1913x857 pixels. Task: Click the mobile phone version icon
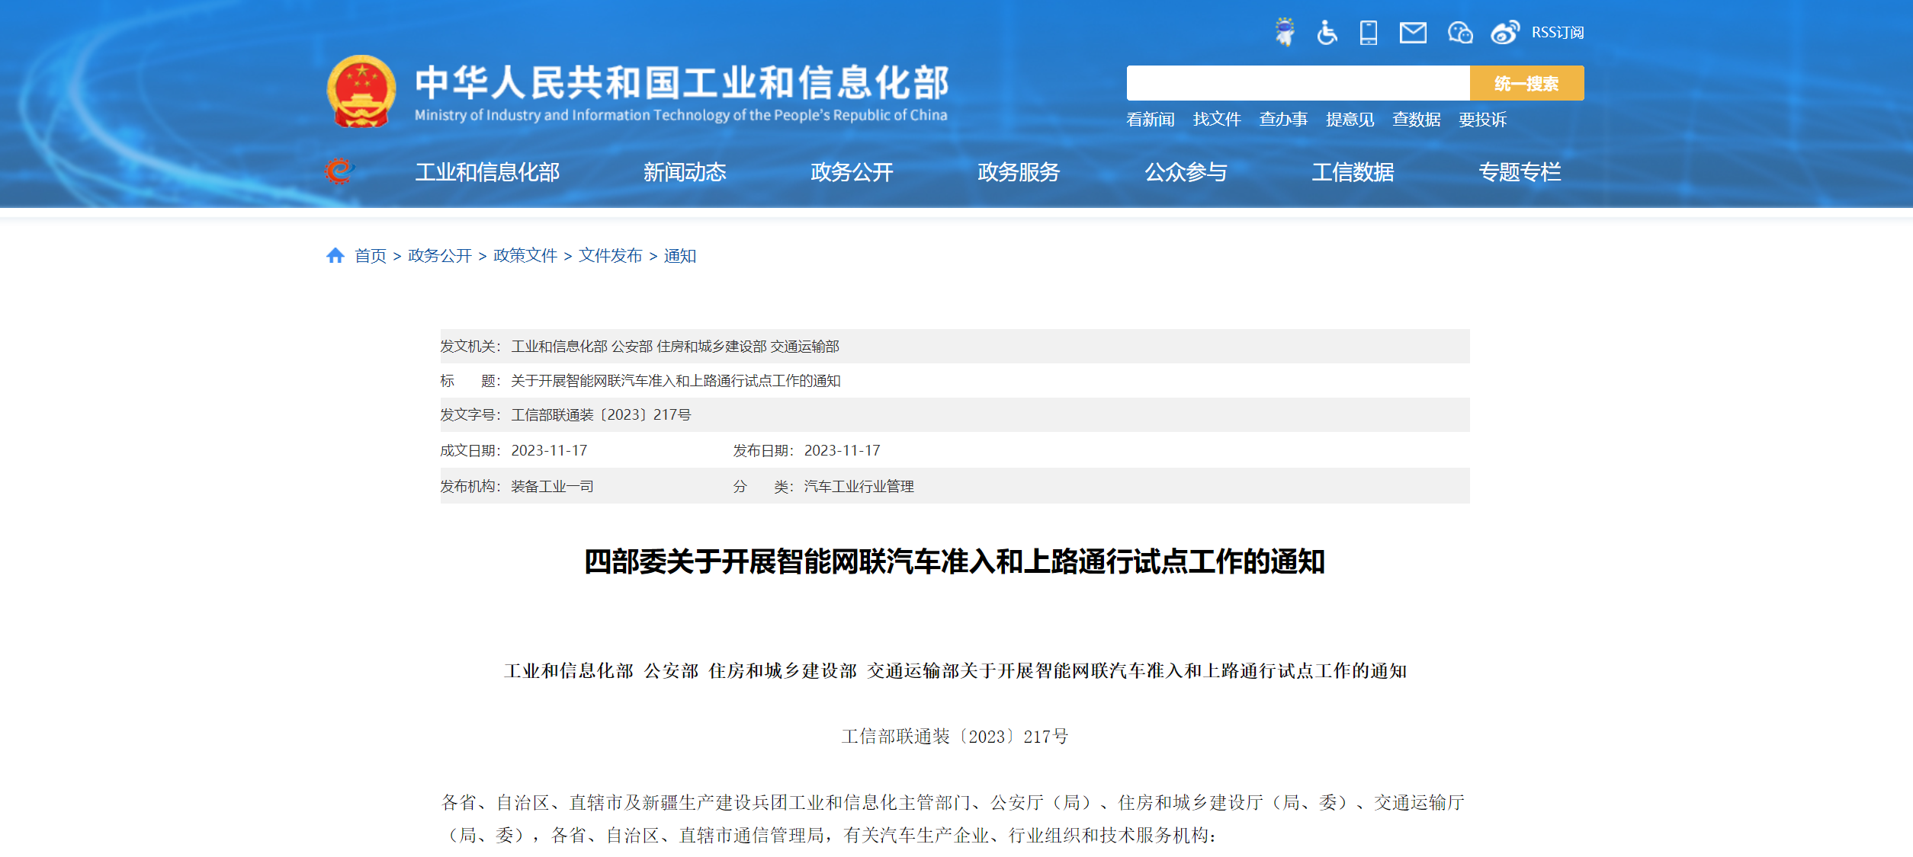tap(1369, 33)
